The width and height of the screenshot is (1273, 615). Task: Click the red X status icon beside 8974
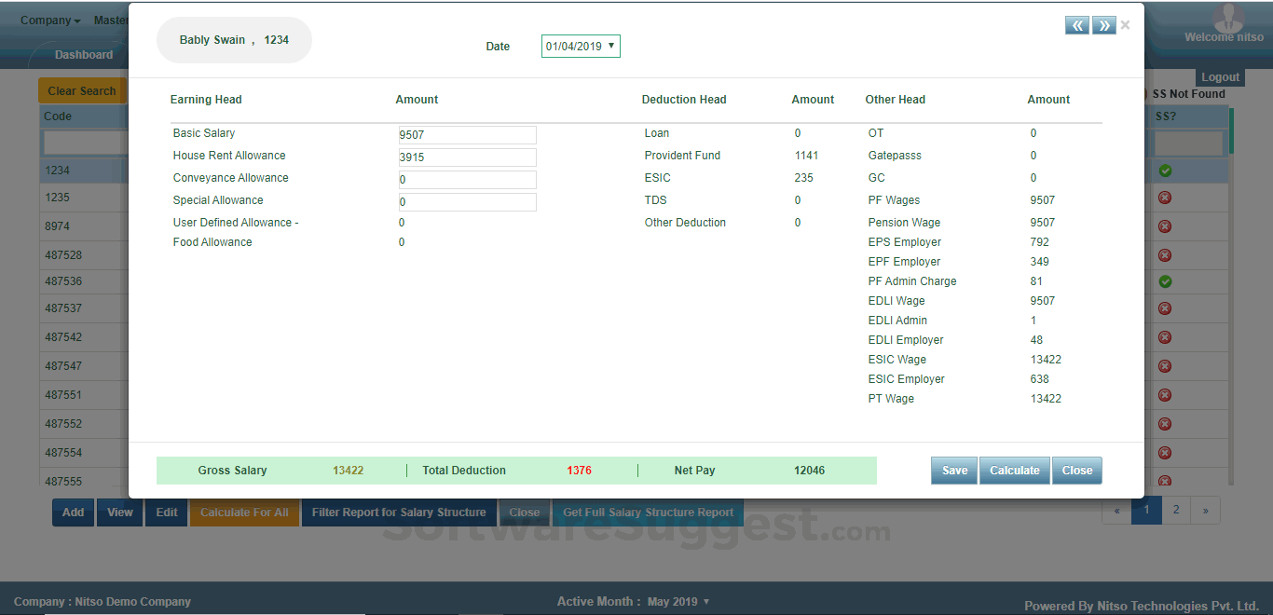point(1165,225)
